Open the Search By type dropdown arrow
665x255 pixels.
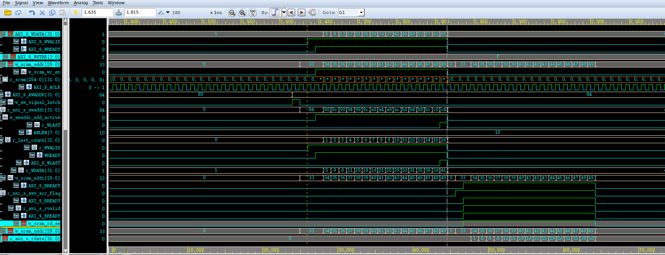[284, 13]
